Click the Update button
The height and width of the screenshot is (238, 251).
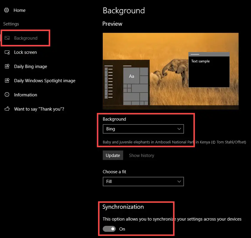(113, 155)
